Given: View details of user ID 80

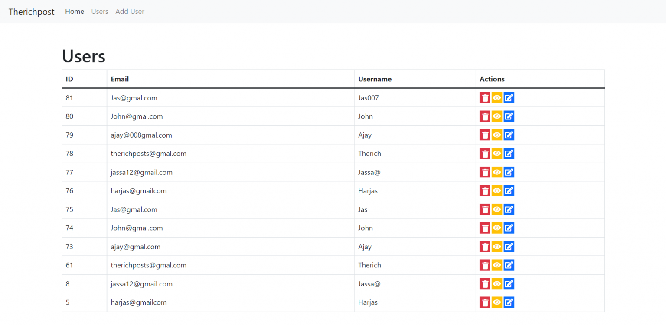Looking at the screenshot, I should point(496,116).
